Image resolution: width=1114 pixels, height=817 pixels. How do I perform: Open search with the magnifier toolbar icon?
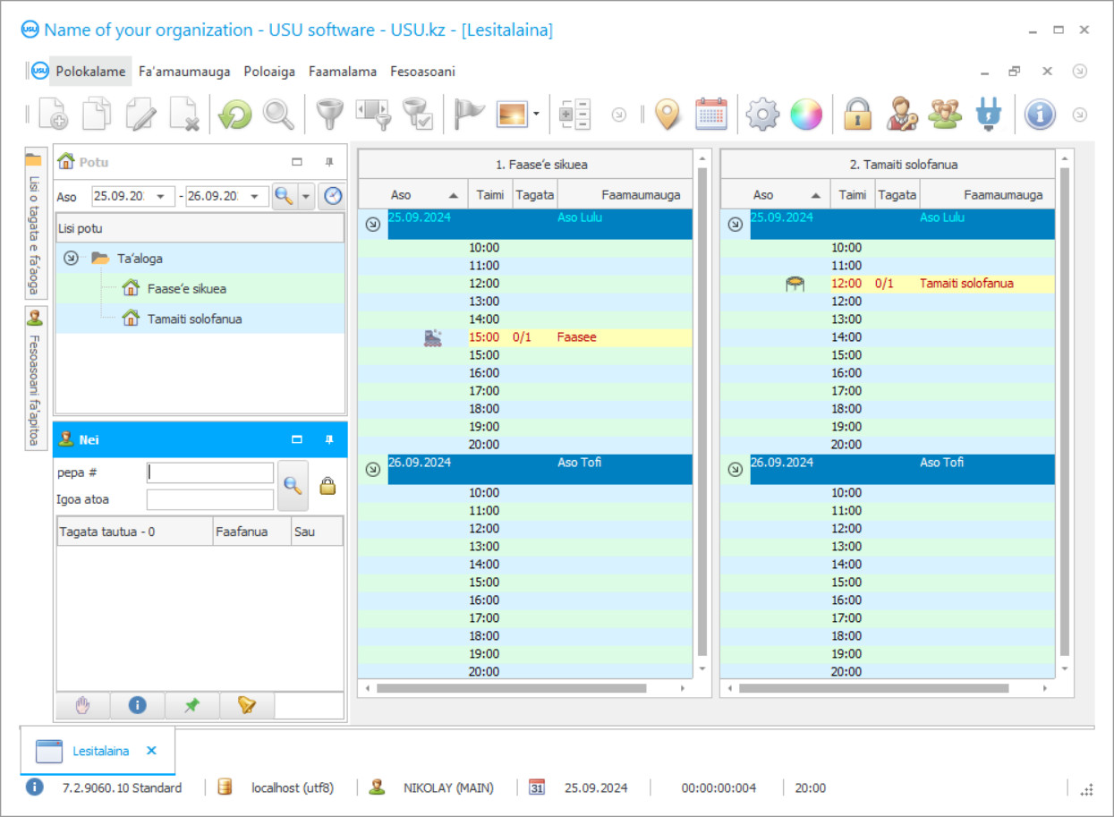tap(278, 115)
